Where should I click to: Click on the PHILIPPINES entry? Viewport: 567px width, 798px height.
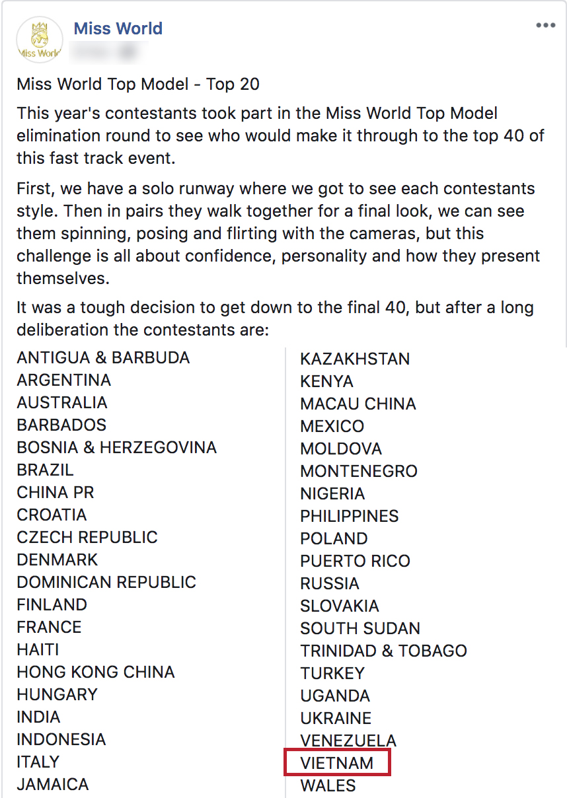pos(350,517)
